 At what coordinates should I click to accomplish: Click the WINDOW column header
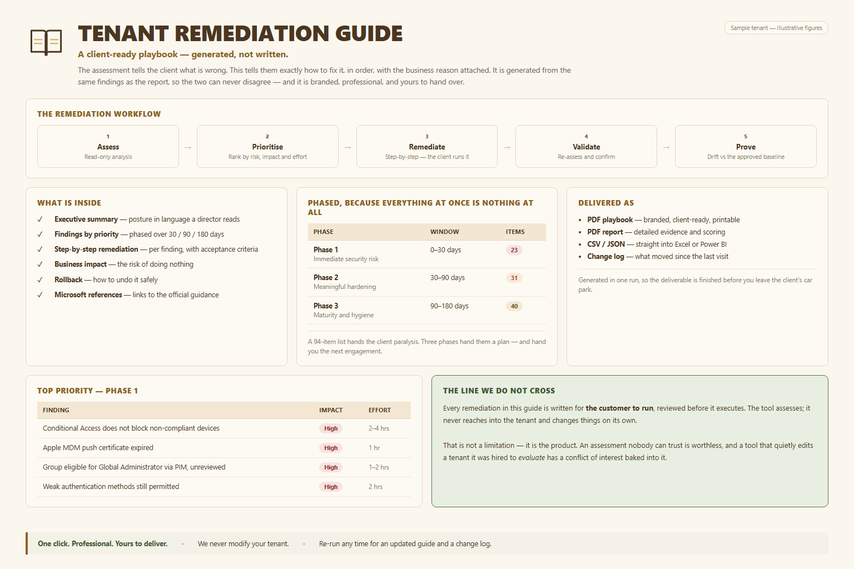(x=445, y=232)
